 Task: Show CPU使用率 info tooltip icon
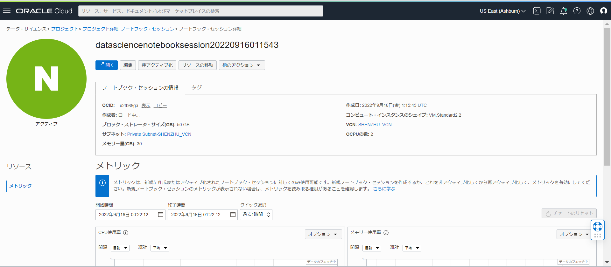click(x=126, y=233)
